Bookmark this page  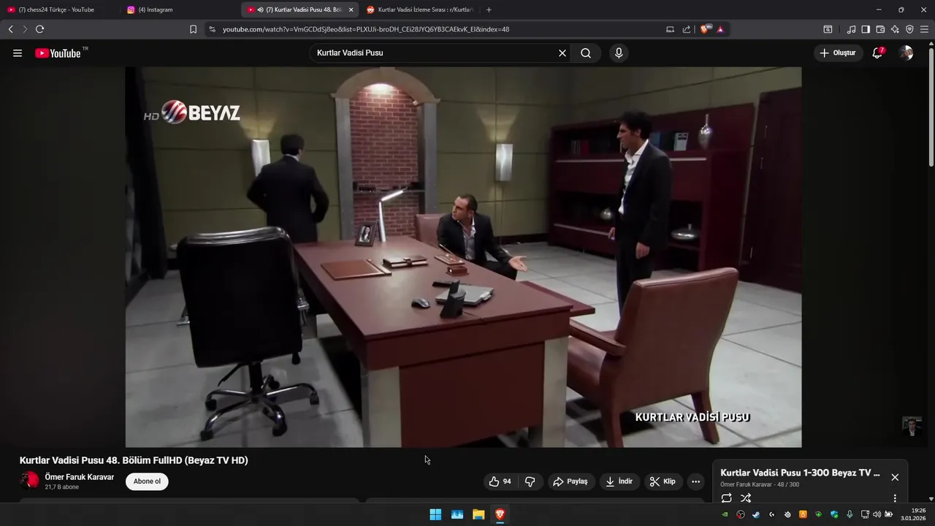[193, 29]
